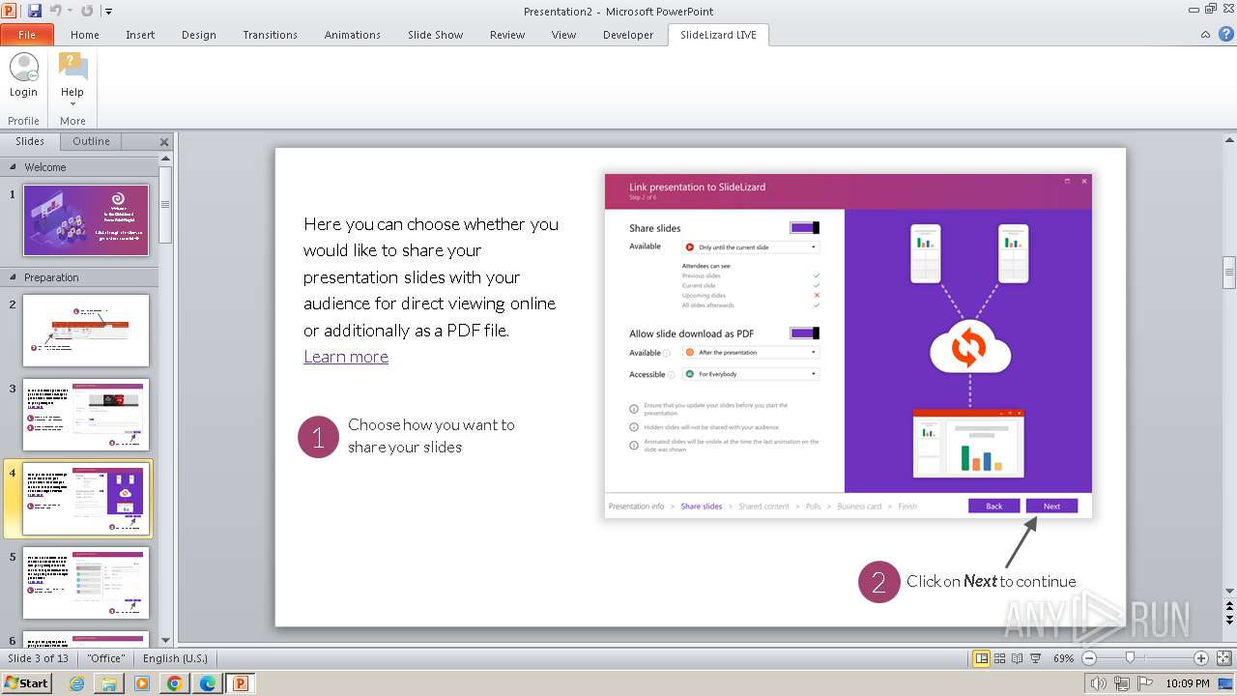Click the zoom out minus button

(x=1089, y=658)
